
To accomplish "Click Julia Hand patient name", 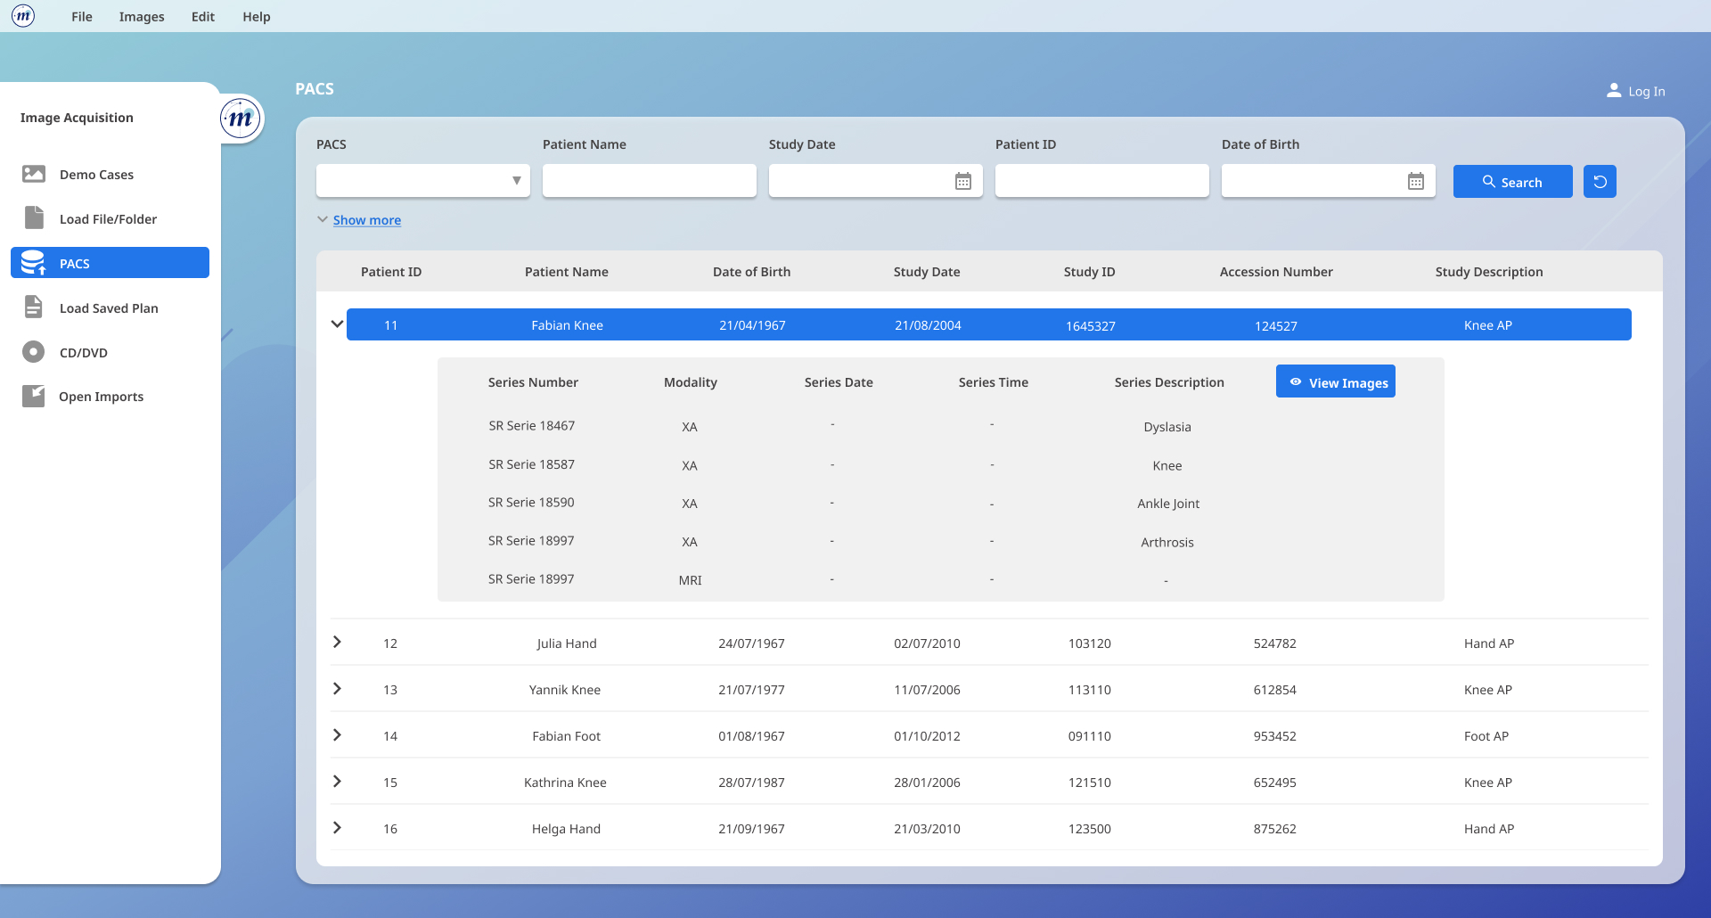I will click(x=567, y=643).
